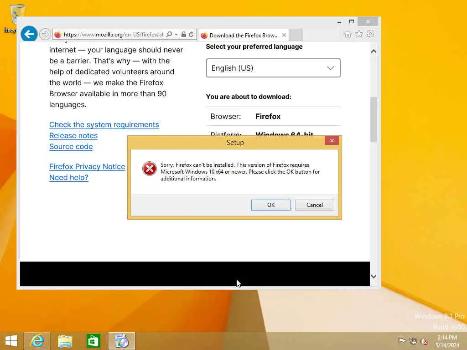Open Internet Explorer from the taskbar
Viewport: 467px width, 350px height.
pos(37,341)
